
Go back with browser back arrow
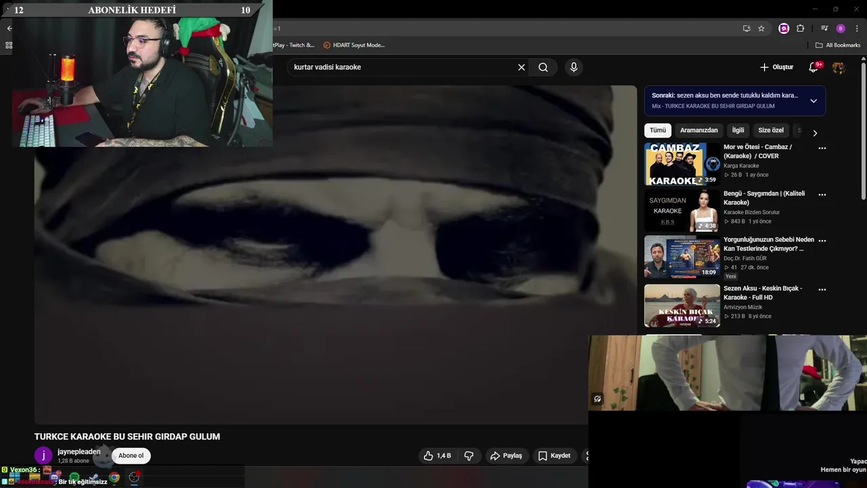pos(9,28)
